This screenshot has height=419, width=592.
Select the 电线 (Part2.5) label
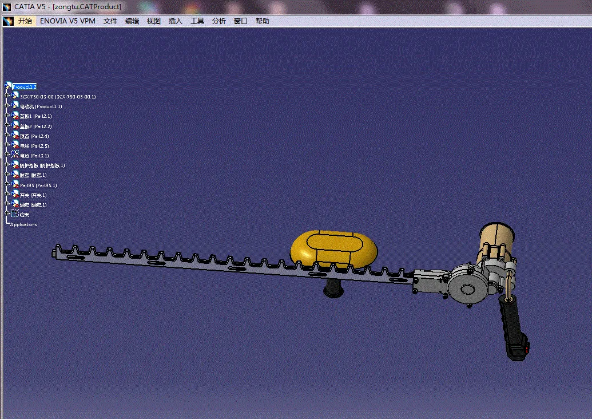34,146
